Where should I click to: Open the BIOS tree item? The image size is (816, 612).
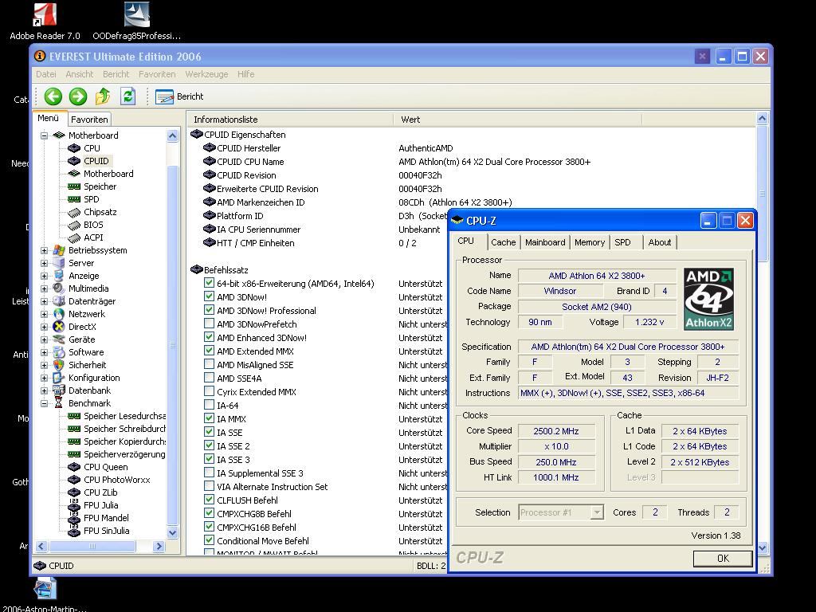(93, 224)
